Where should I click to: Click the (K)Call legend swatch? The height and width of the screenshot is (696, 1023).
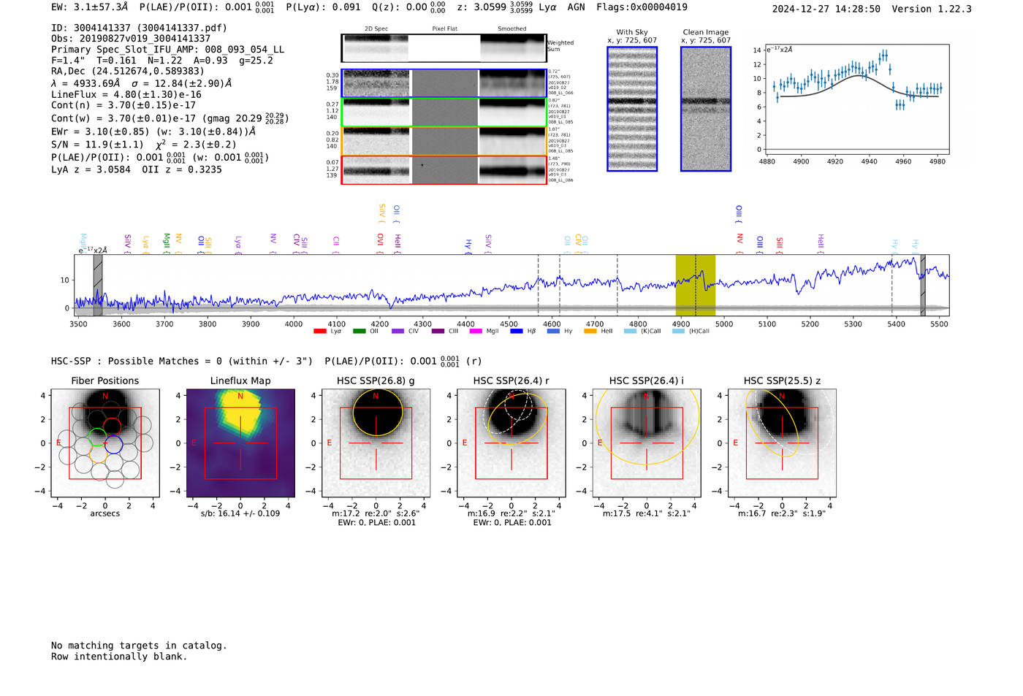630,331
